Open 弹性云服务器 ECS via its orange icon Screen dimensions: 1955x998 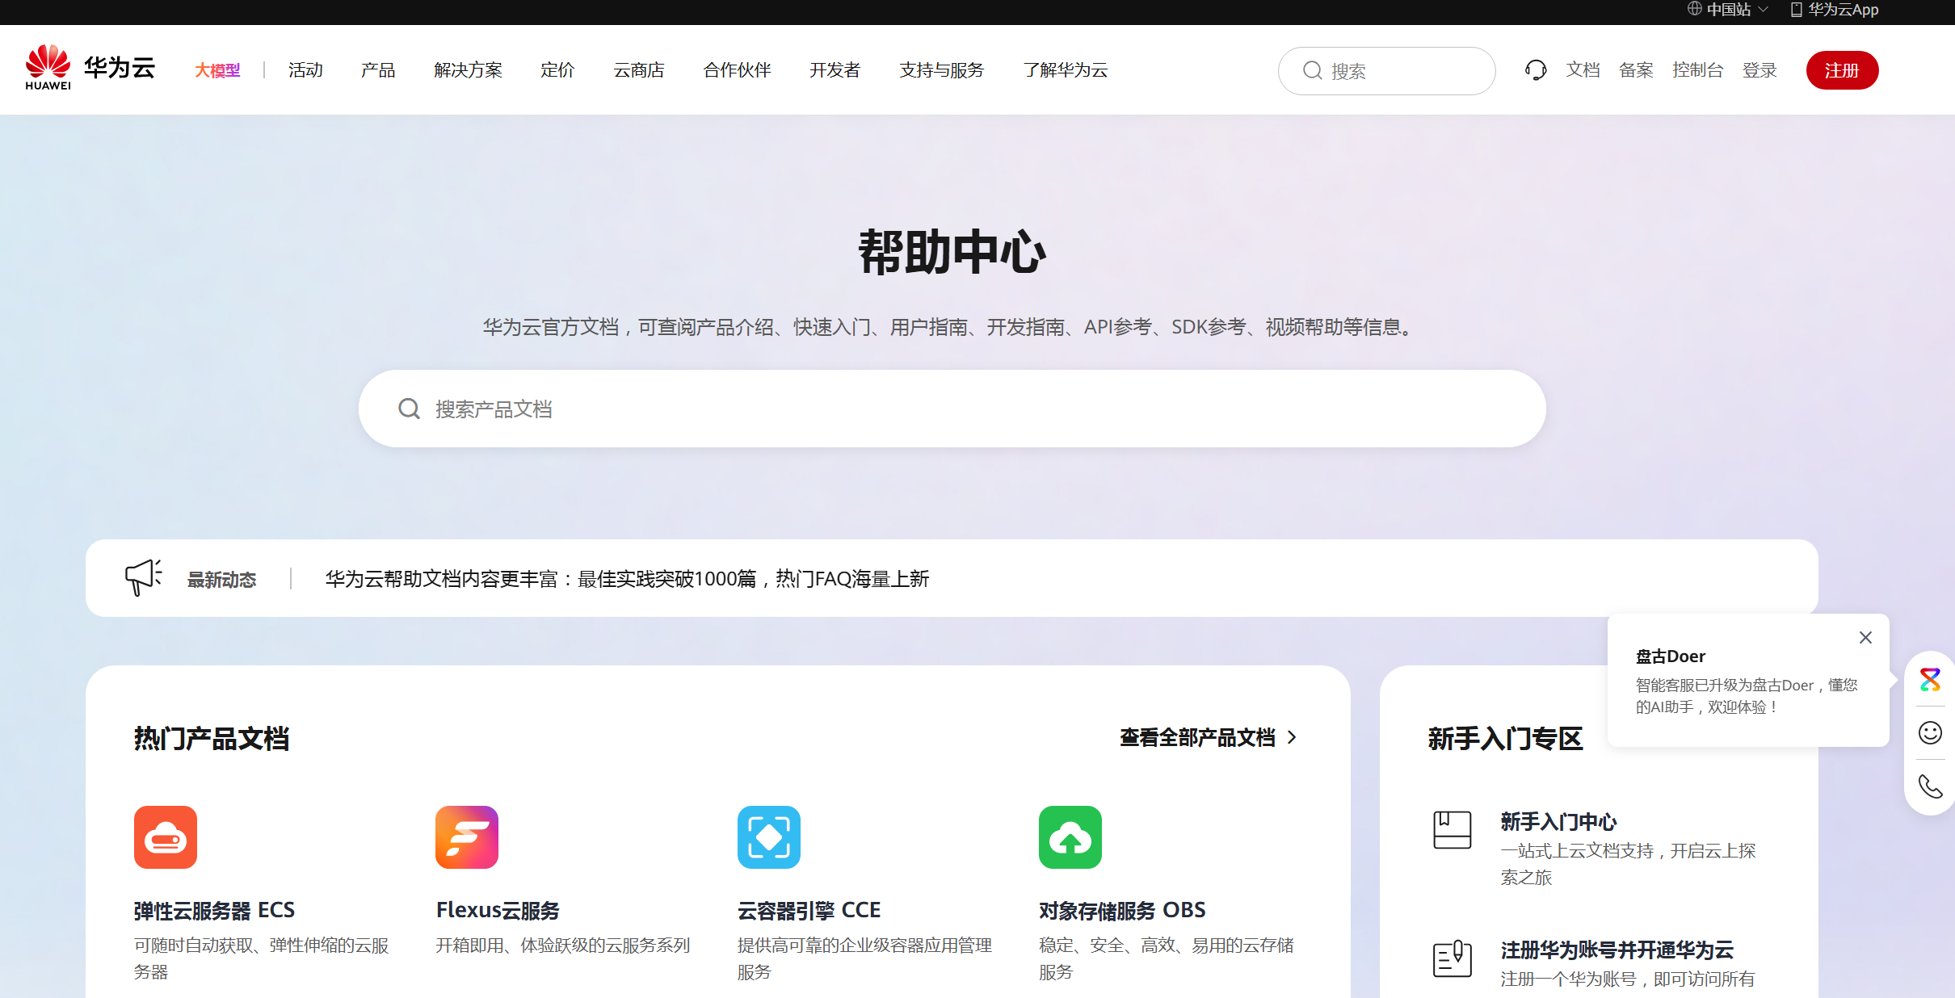click(166, 837)
